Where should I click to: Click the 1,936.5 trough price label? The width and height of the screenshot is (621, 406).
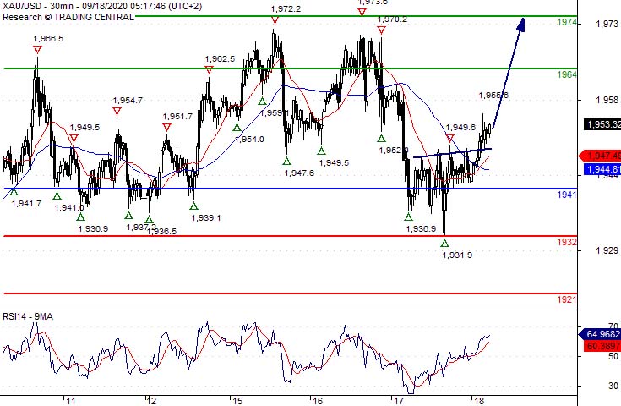161,231
